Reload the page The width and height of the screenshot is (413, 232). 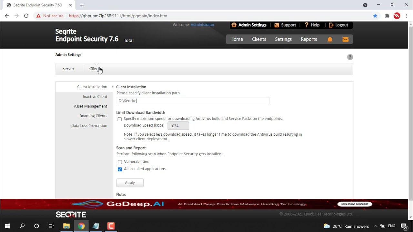point(26,16)
